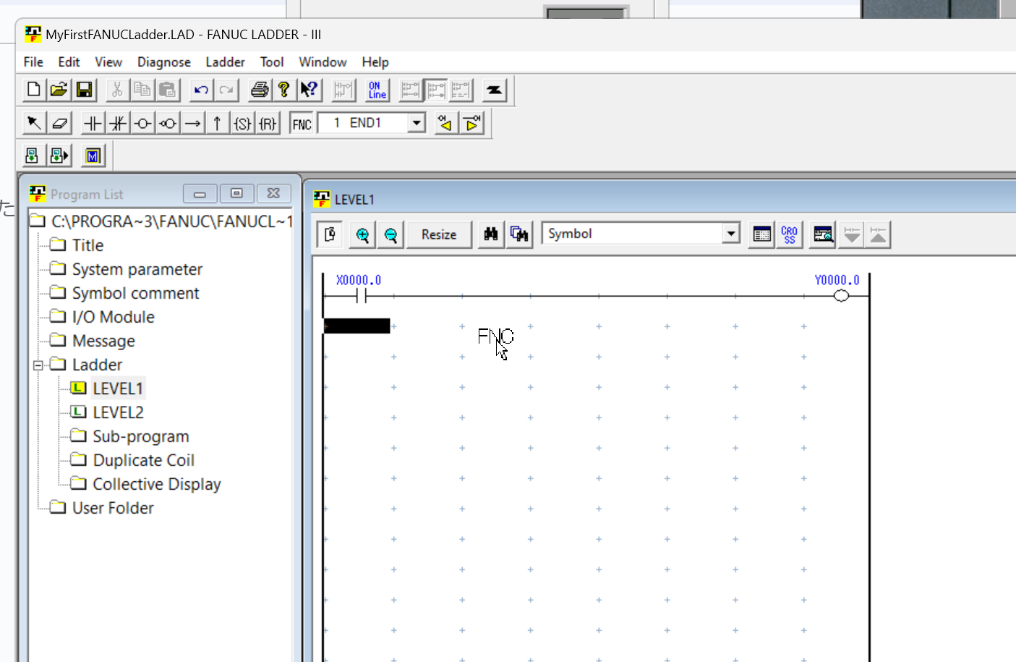Select the arrow selection tool
This screenshot has width=1016, height=662.
pos(33,123)
